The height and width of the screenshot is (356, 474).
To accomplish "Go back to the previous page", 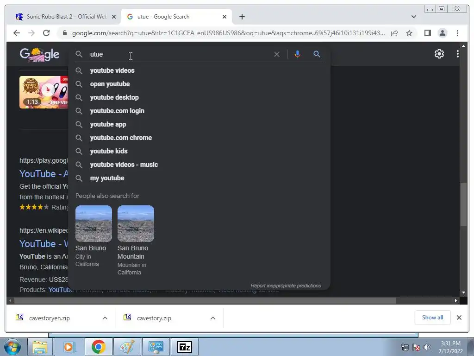I will coord(17,33).
